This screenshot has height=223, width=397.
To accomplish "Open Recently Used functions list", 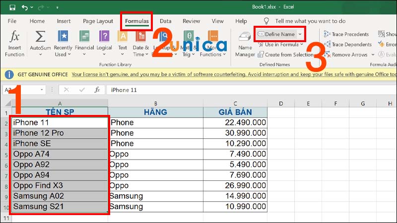I will (x=63, y=44).
